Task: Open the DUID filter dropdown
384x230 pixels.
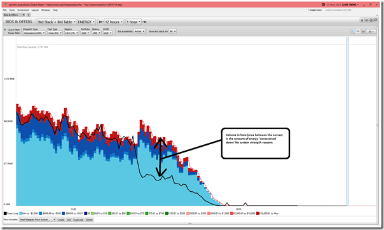Action: (107, 33)
